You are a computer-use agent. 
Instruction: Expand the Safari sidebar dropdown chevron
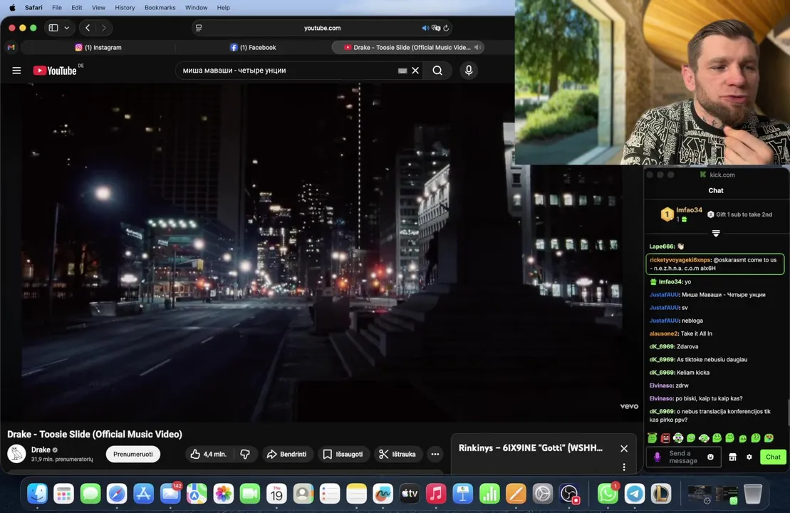(x=66, y=28)
